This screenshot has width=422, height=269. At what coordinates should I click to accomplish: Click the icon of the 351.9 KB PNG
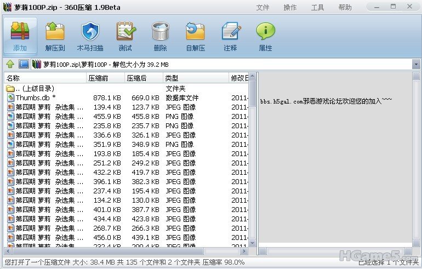pos(10,145)
